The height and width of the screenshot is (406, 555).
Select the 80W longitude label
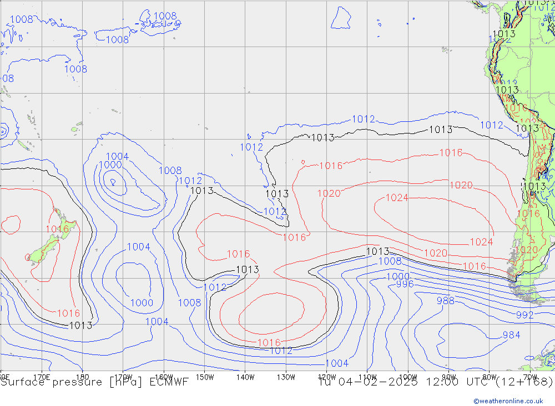[489, 377]
